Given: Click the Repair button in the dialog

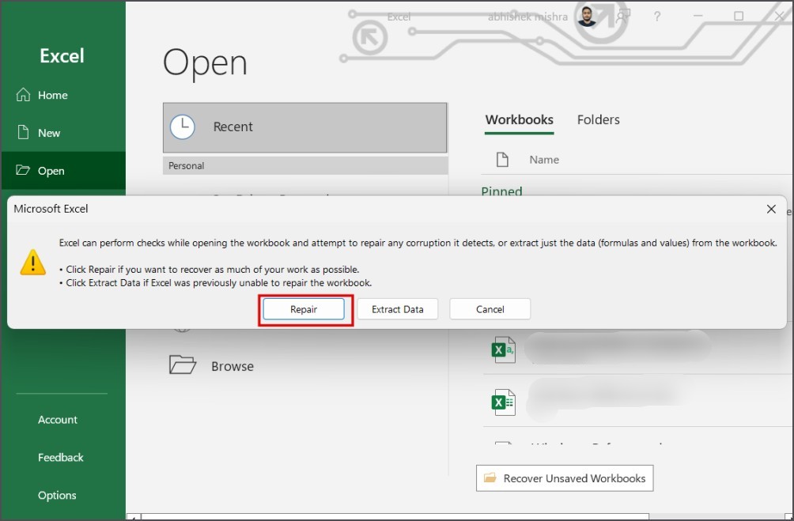Looking at the screenshot, I should point(304,309).
